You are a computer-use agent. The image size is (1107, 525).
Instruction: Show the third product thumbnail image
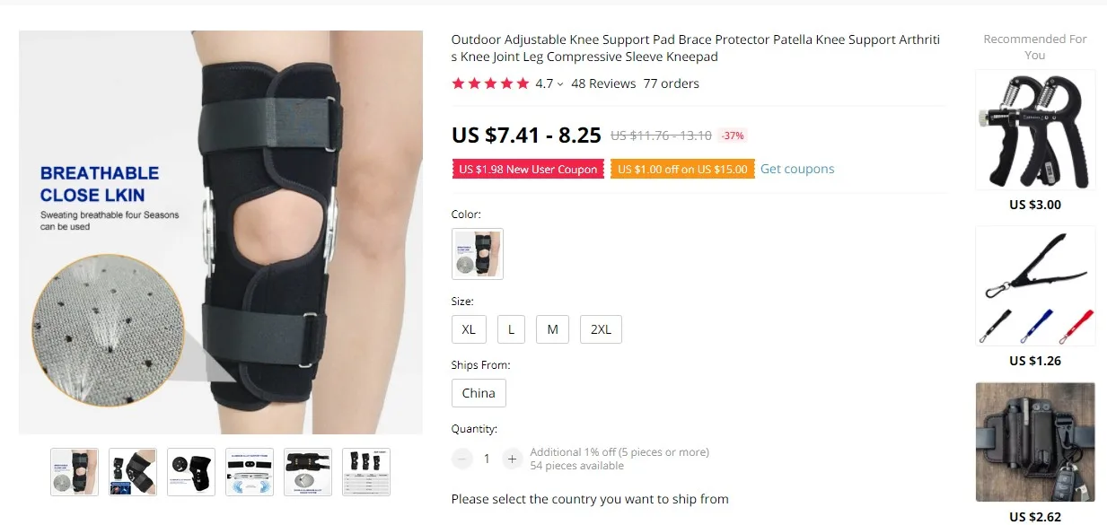tap(191, 472)
